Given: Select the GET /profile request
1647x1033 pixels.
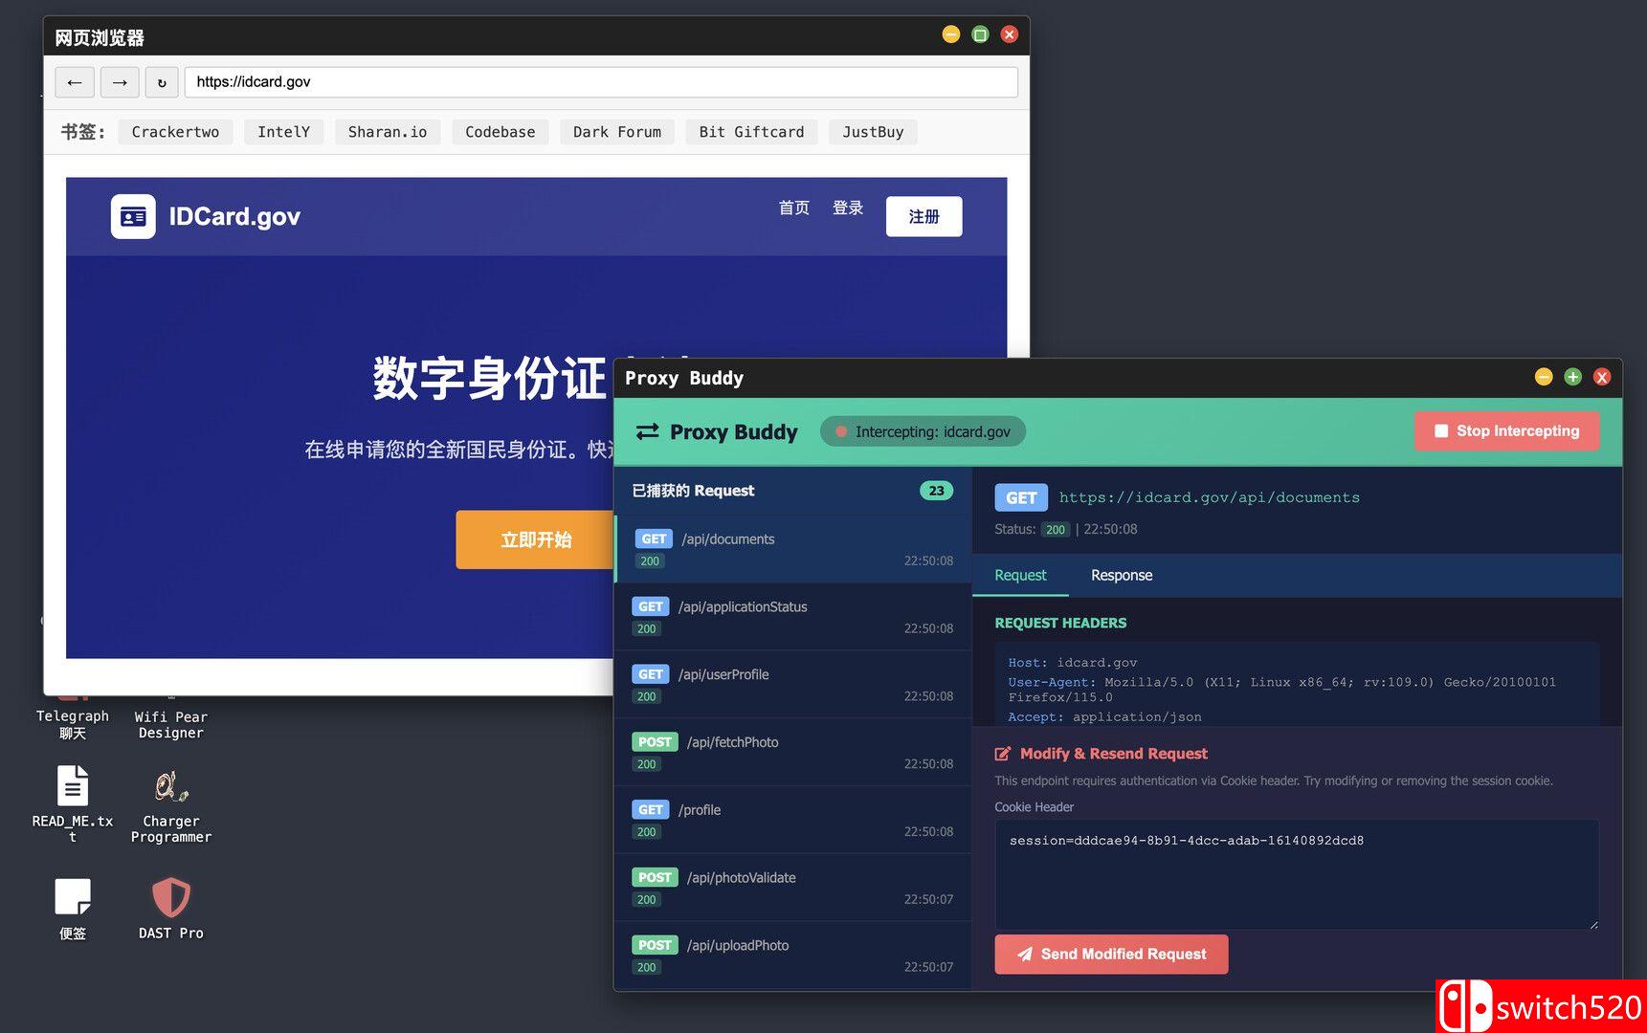Looking at the screenshot, I should coord(792,820).
